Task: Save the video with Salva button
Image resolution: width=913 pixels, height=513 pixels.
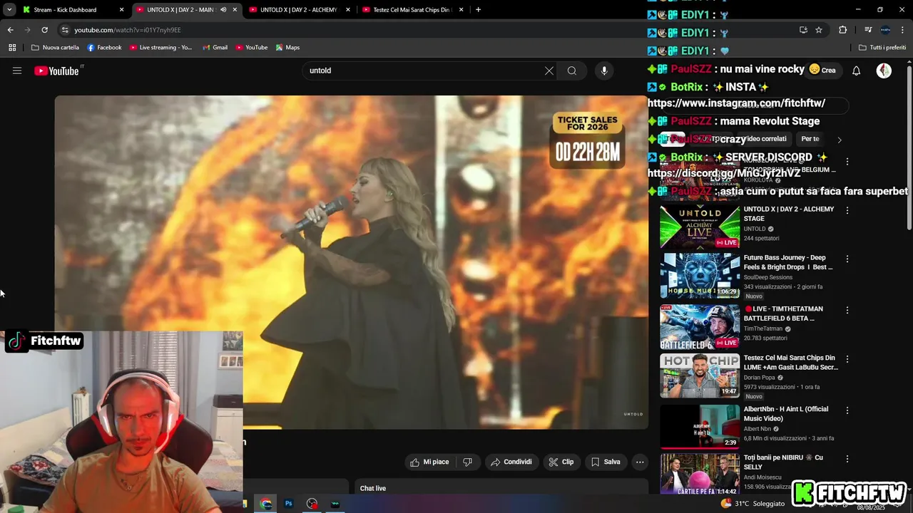Action: tap(606, 462)
